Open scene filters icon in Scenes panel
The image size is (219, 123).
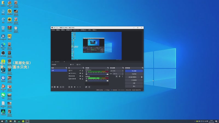pyautogui.click(x=58, y=87)
